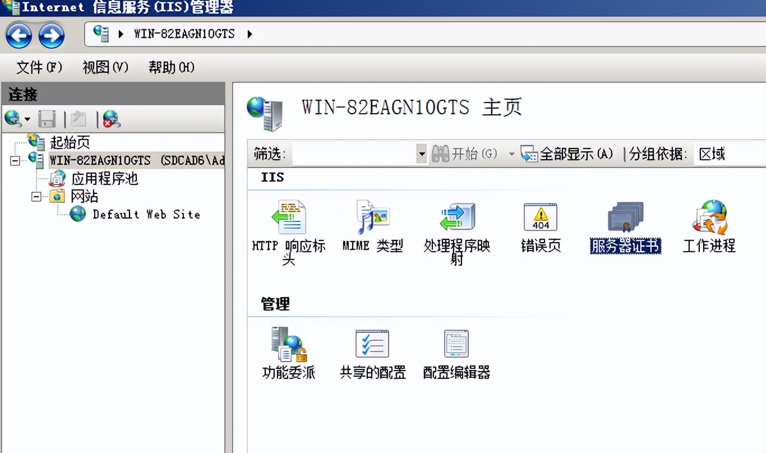
Task: Select the 网站 folder node
Action: [x=84, y=196]
